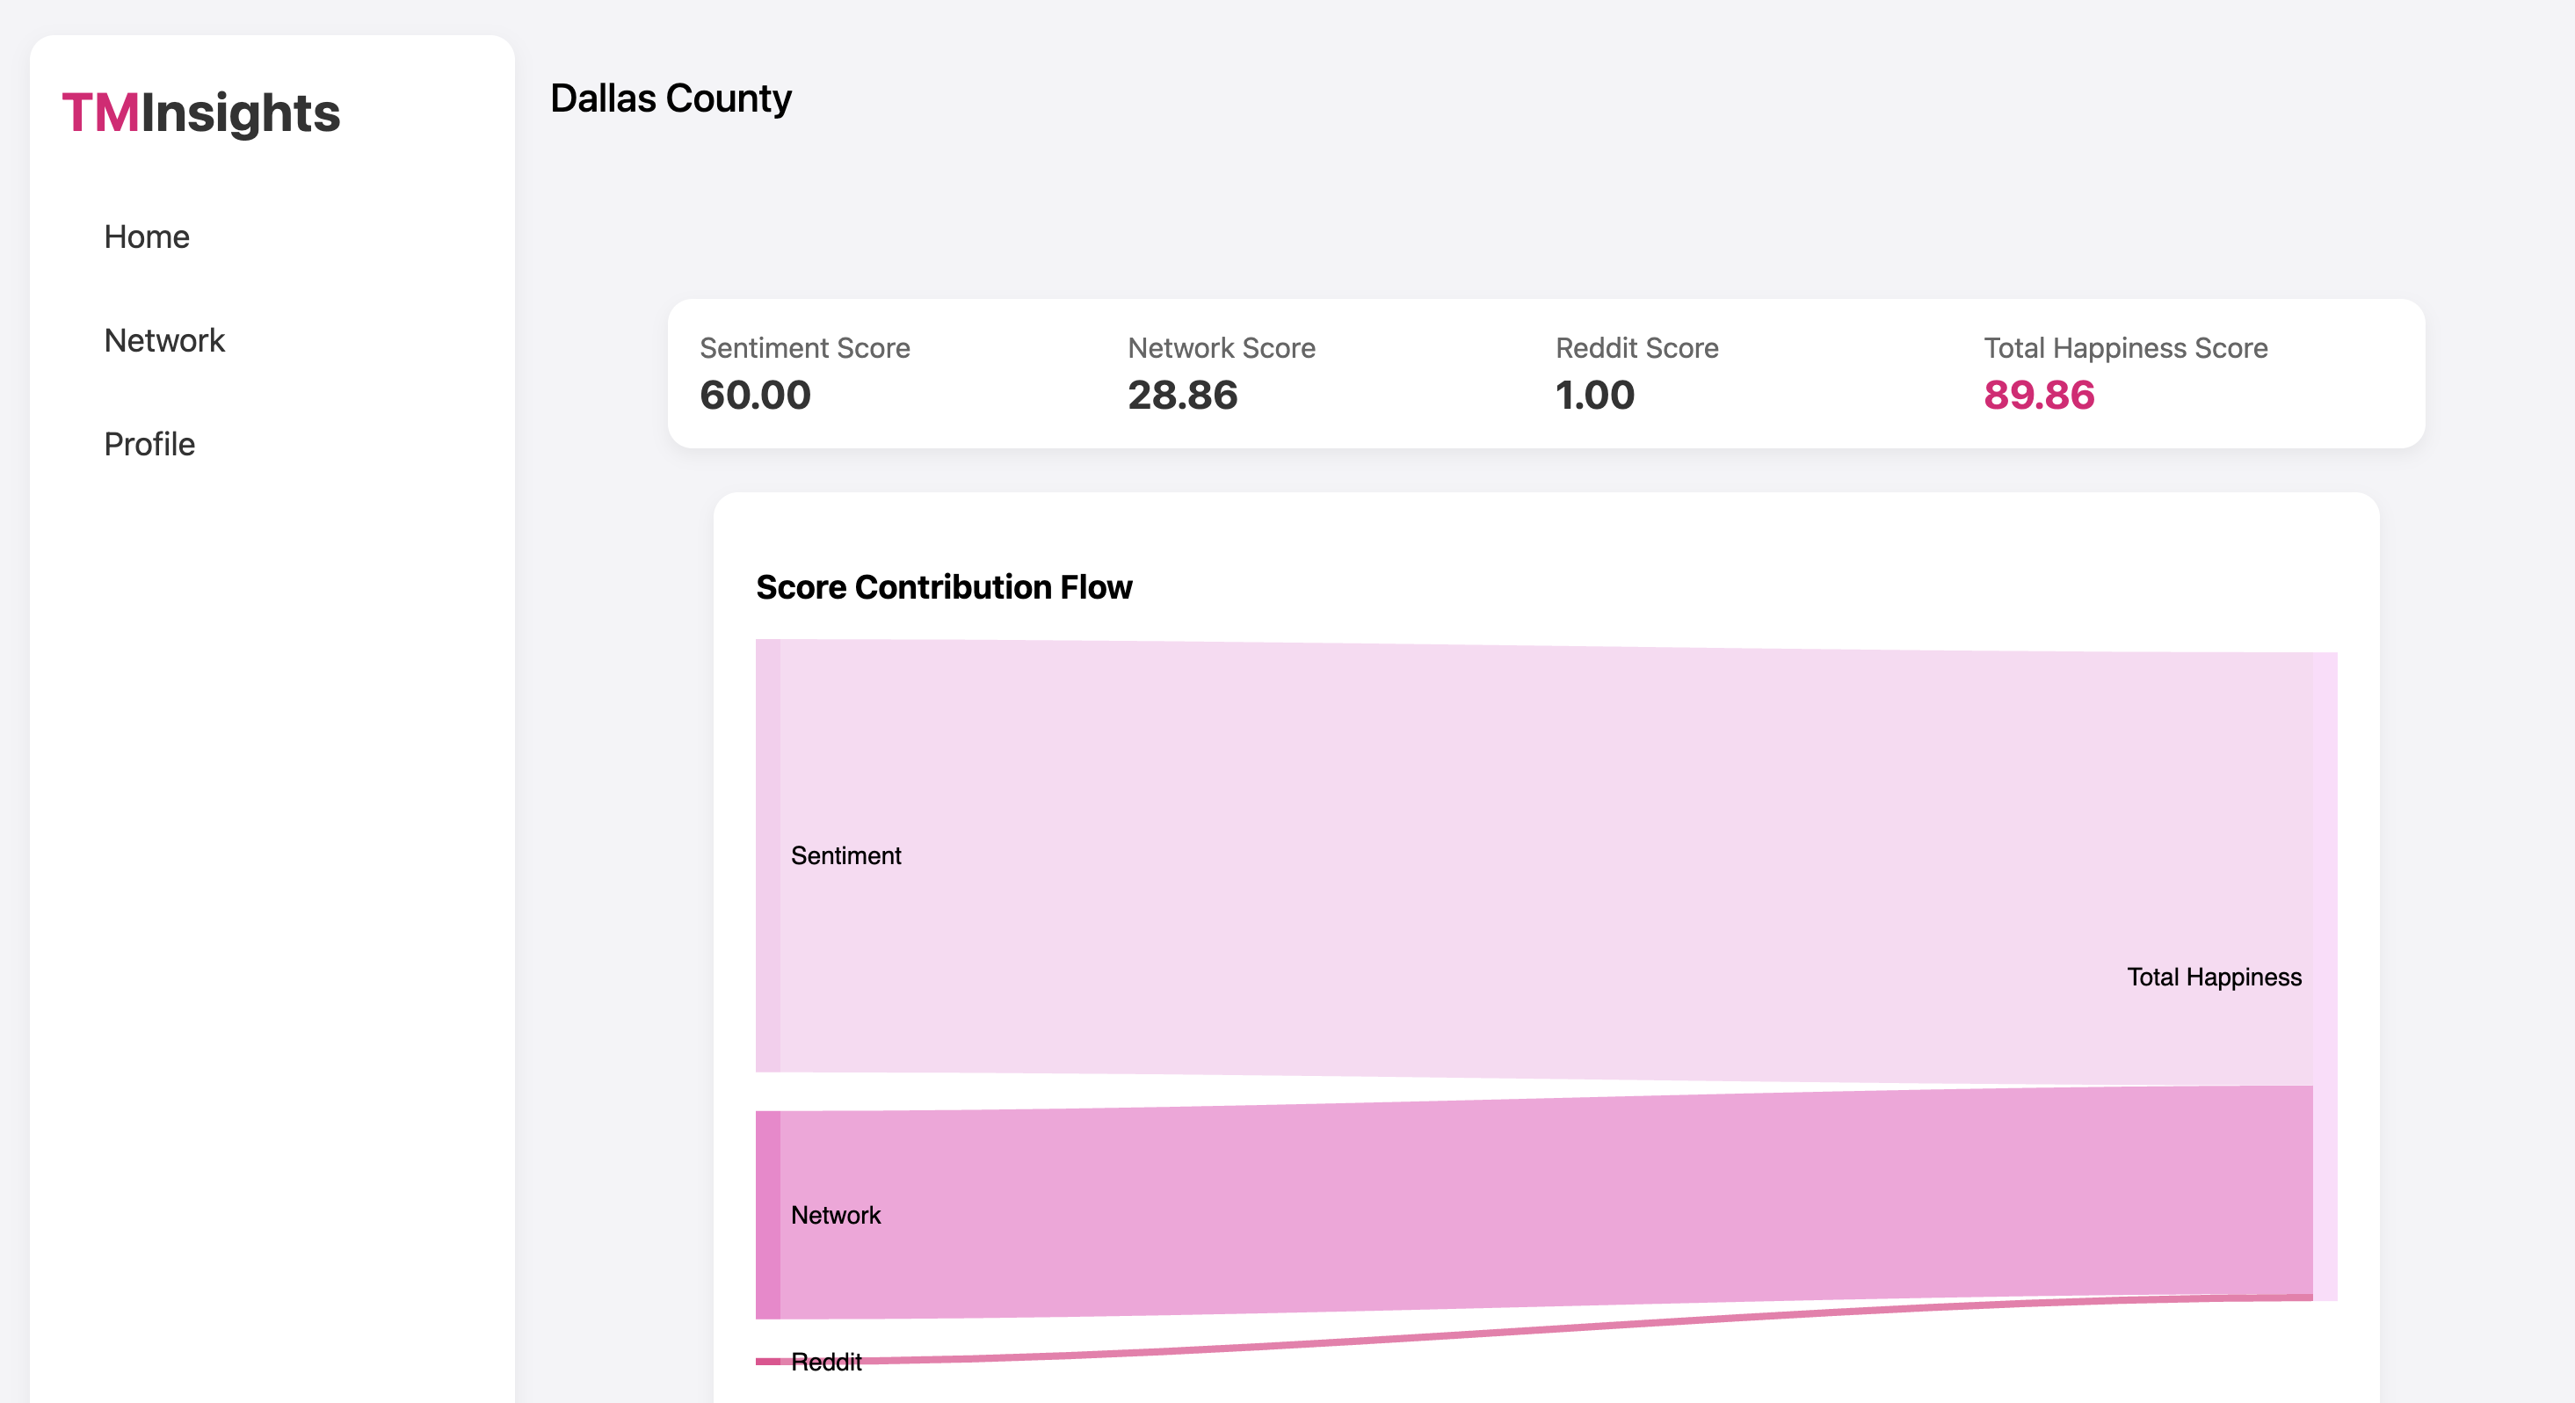Image resolution: width=2575 pixels, height=1403 pixels.
Task: Click the Dallas County heading
Action: (671, 98)
